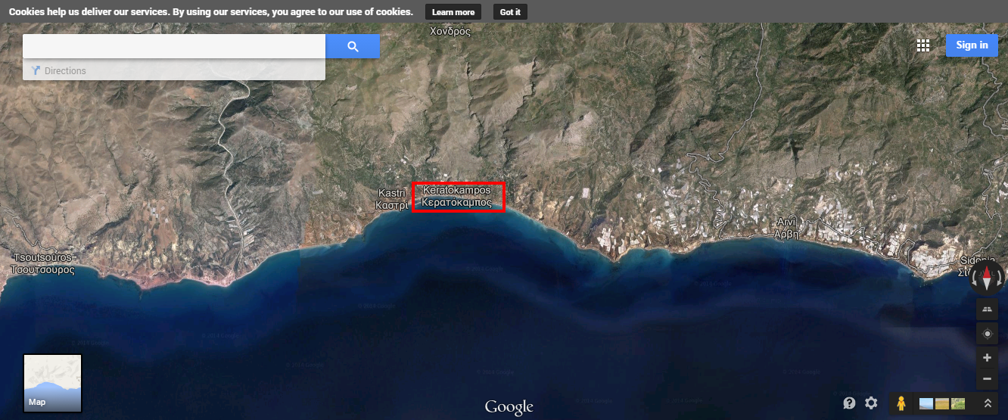Screen dimensions: 1008x420
Task: Open the help question mark icon
Action: (x=849, y=403)
